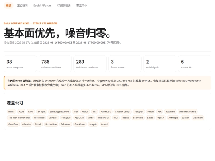Click the 6 curated RSS card
The width and height of the screenshot is (215, 161).
coord(195,64)
